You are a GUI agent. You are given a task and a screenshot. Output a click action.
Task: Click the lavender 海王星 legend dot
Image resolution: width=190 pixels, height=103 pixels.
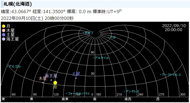pos(4,39)
